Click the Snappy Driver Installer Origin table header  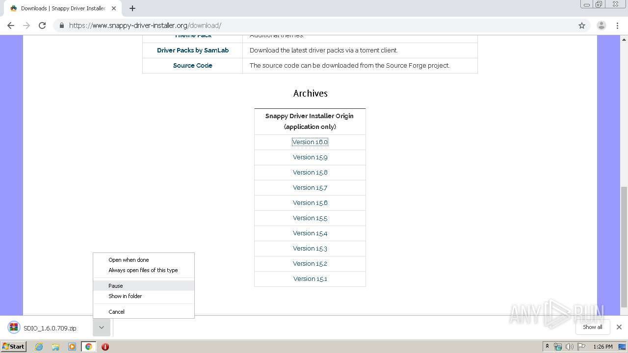point(310,121)
